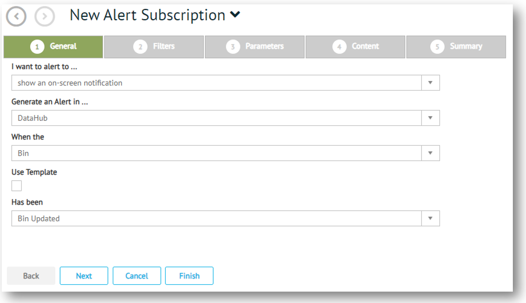Viewport: 526px width, 303px height.
Task: Open the 'When the' dropdown arrow
Action: (x=430, y=153)
